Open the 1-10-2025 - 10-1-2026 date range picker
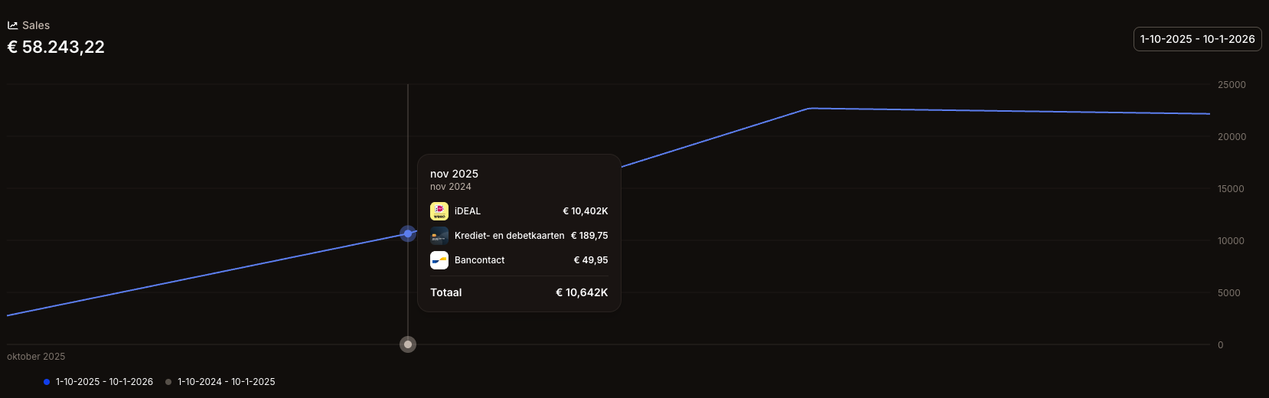 click(x=1197, y=39)
